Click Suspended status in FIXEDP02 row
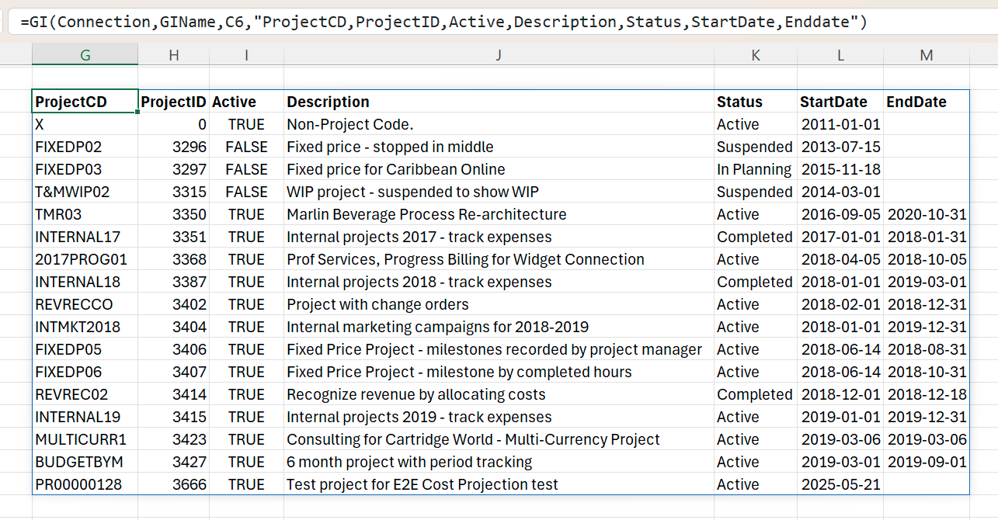This screenshot has height=520, width=998. tap(756, 147)
